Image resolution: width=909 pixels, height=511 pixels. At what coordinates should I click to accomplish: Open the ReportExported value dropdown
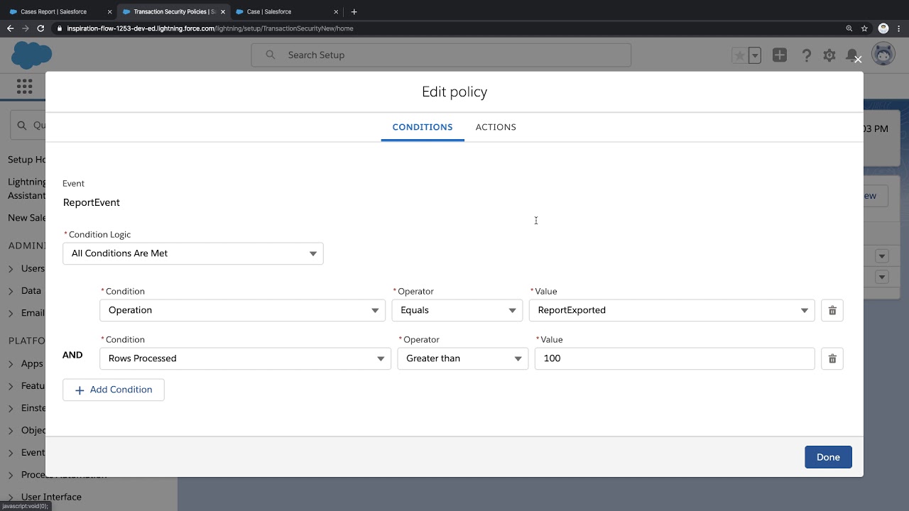[672, 310]
